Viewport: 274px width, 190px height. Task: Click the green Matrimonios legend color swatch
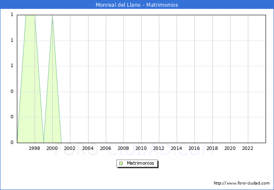tap(121, 163)
